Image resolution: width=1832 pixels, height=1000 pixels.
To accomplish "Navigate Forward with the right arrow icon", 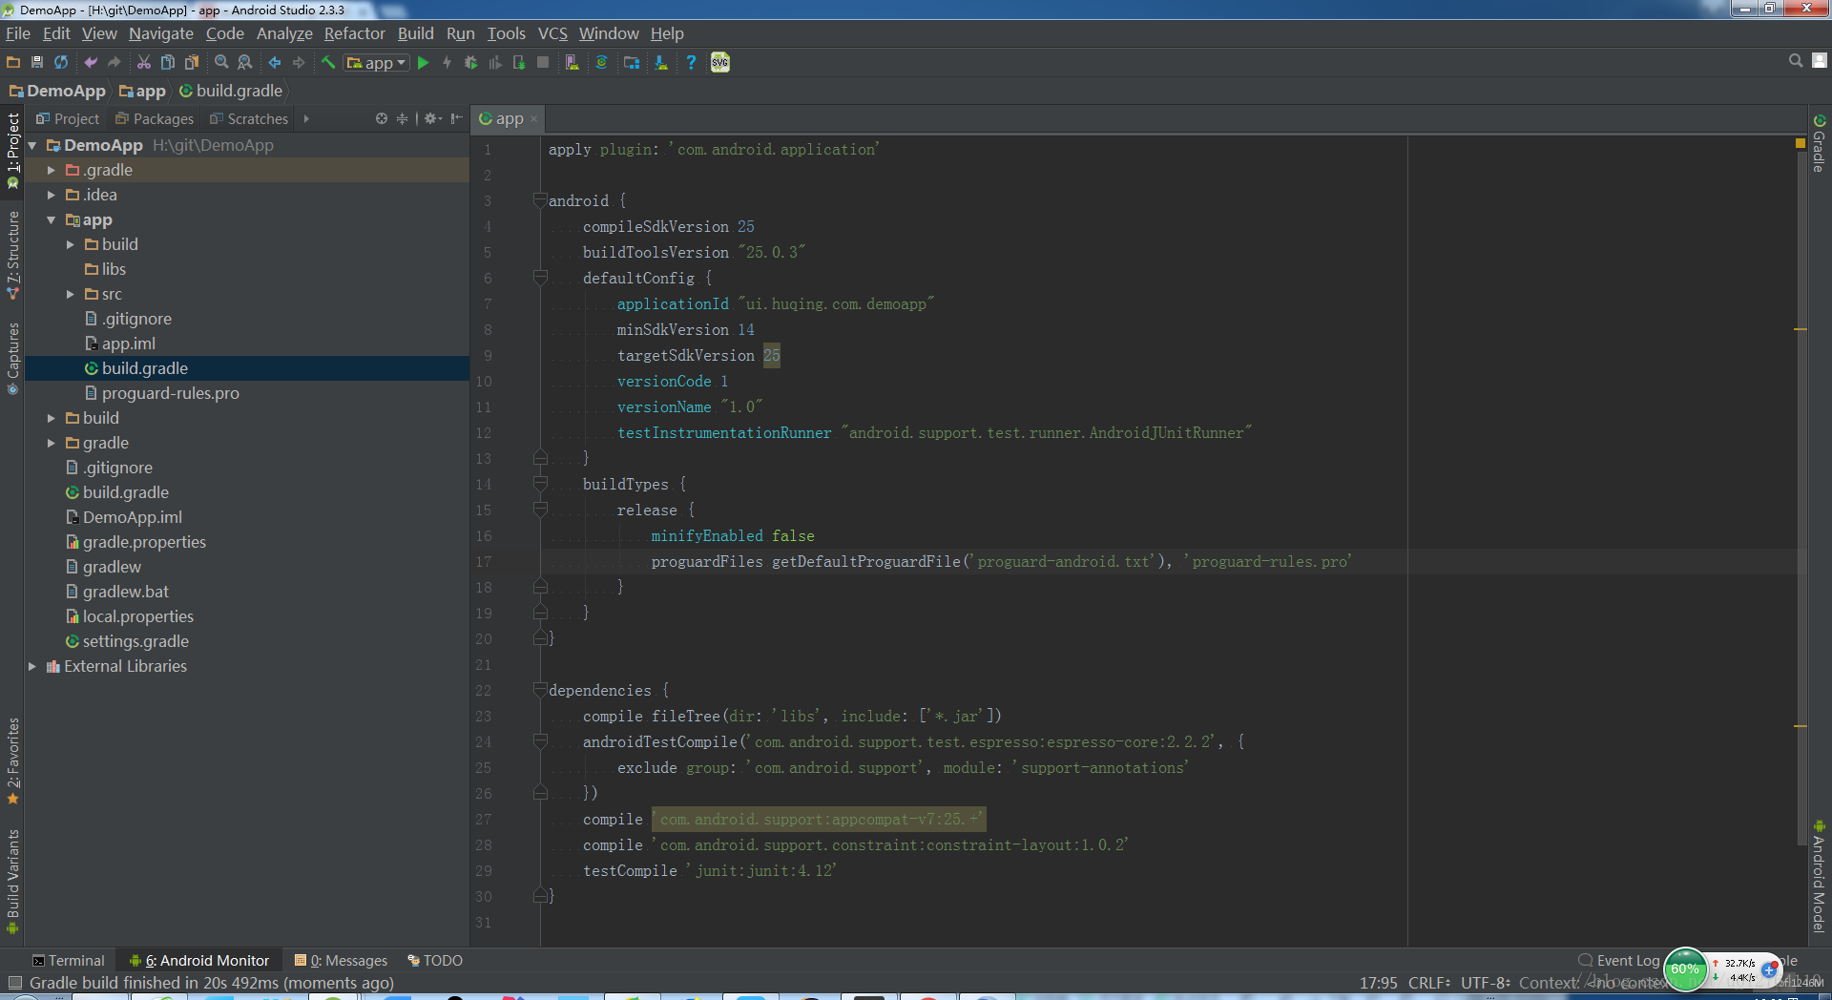I will click(299, 62).
